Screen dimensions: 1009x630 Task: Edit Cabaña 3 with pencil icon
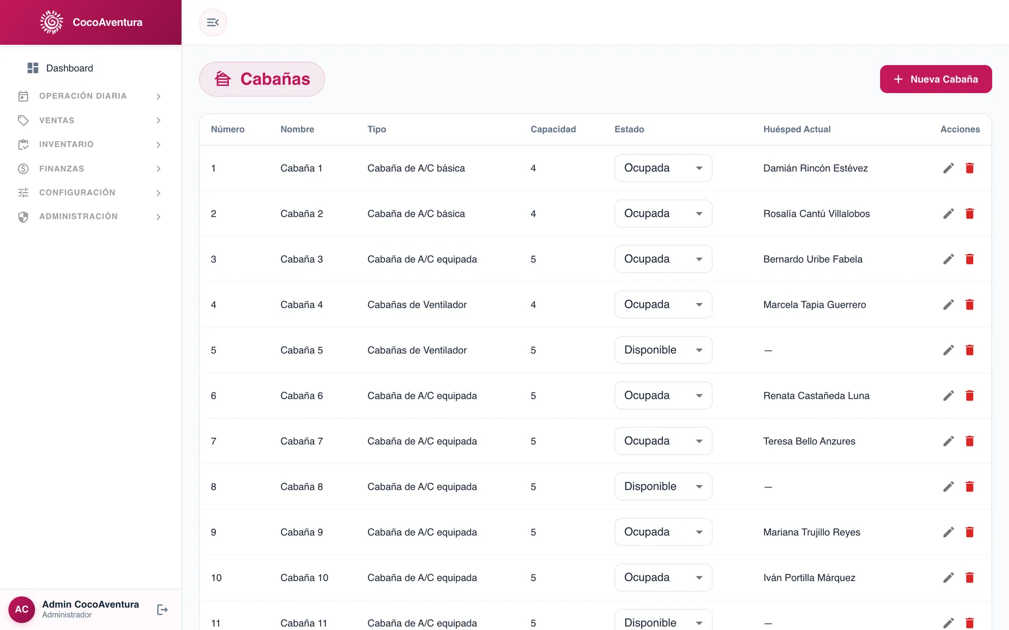(x=948, y=259)
